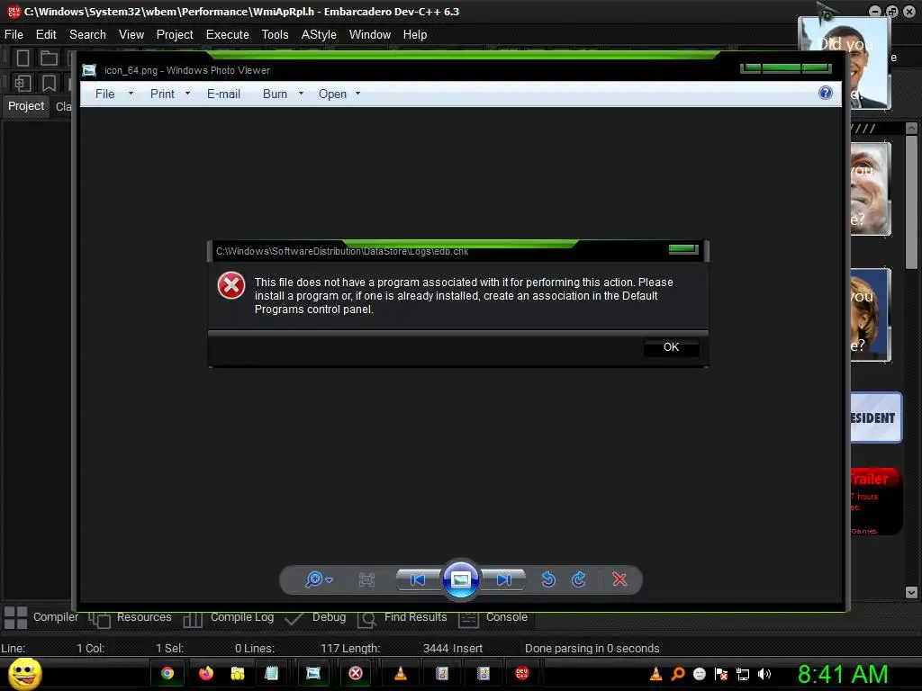Click the red Trailer banner on right panel
922x691 pixels.
875,501
